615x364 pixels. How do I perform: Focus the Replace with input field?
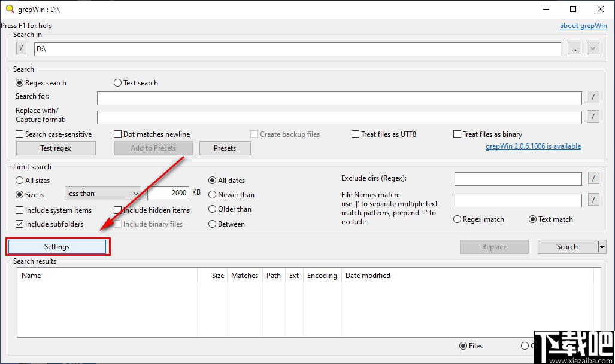pos(340,117)
